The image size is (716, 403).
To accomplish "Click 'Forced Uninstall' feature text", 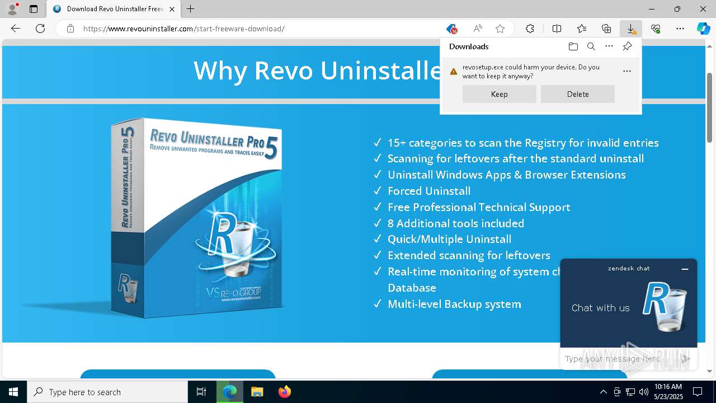I will coord(429,191).
